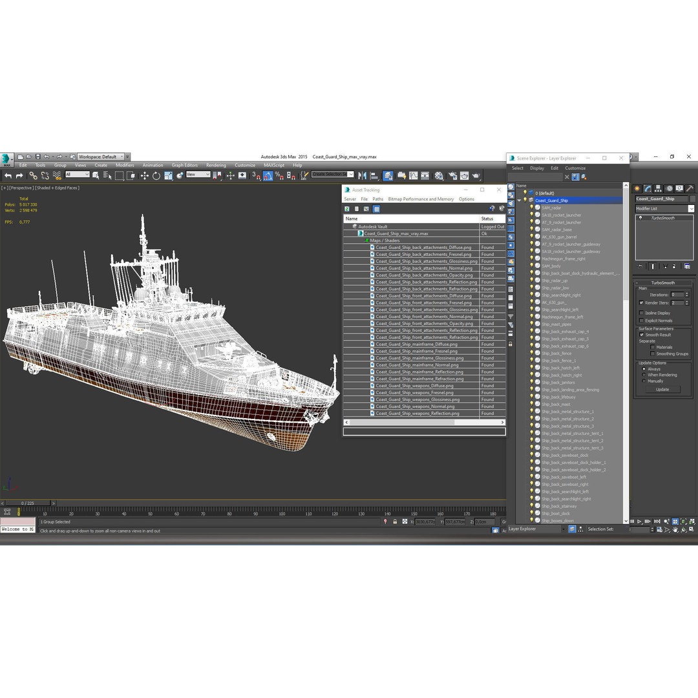Enable Separate by Materials checkbox
Screen dimensions: 698x698
coord(653,347)
